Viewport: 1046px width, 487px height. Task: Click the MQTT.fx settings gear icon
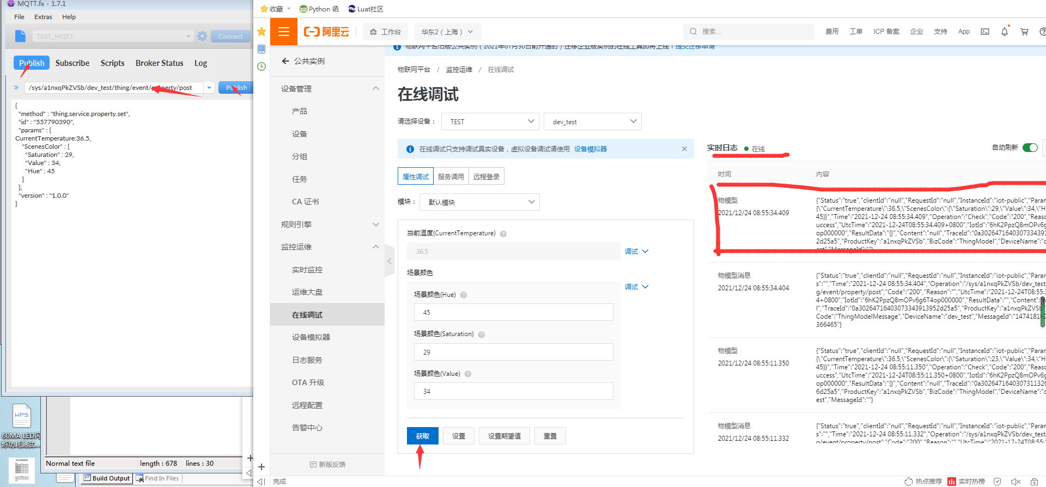click(x=202, y=36)
